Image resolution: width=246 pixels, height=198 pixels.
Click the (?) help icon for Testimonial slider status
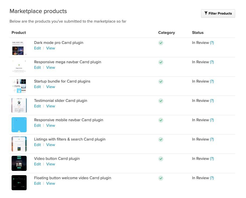[212, 101]
